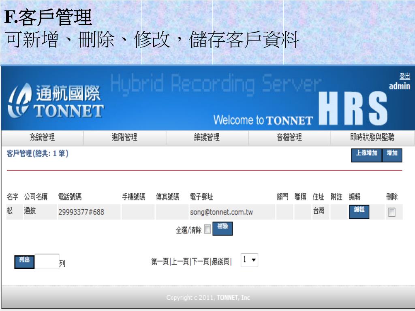The height and width of the screenshot is (311, 415).
Task: Click the 公司名稱 column header
Action: [36, 197]
